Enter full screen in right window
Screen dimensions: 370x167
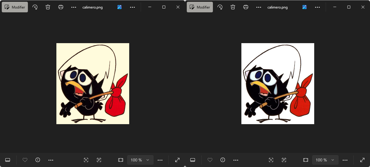[362, 160]
